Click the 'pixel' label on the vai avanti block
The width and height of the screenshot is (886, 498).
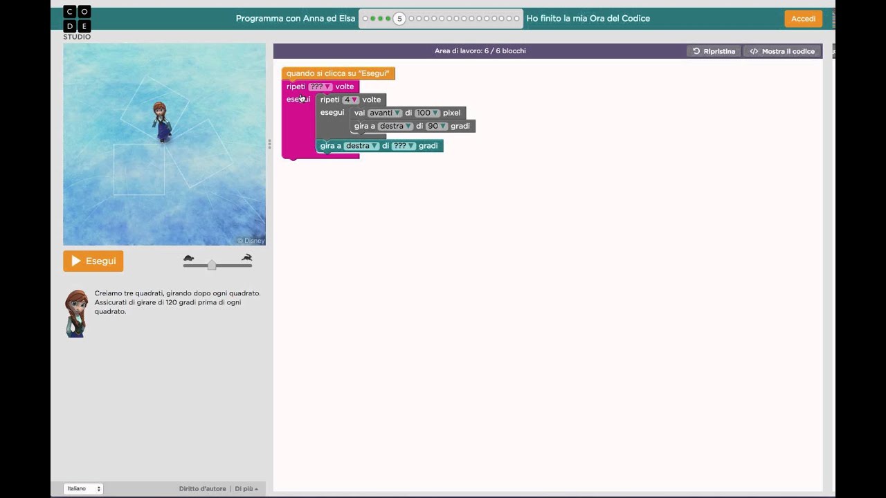[x=451, y=113]
